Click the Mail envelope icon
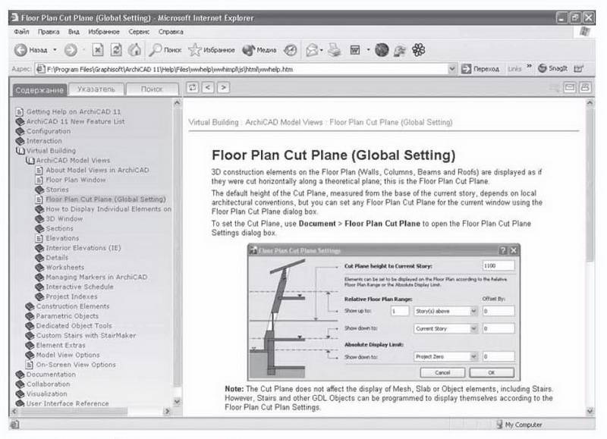This screenshot has height=439, width=607. coord(312,50)
